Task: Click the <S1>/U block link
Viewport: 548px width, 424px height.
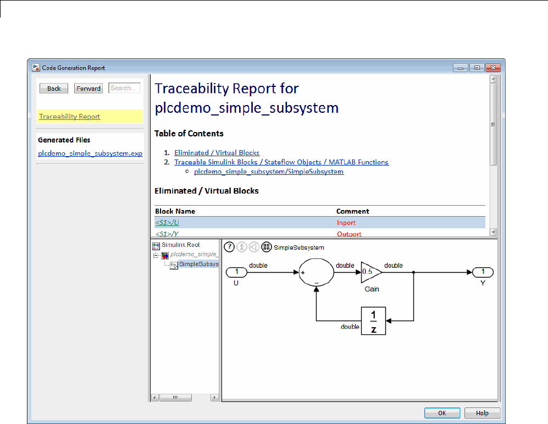Action: pyautogui.click(x=167, y=223)
